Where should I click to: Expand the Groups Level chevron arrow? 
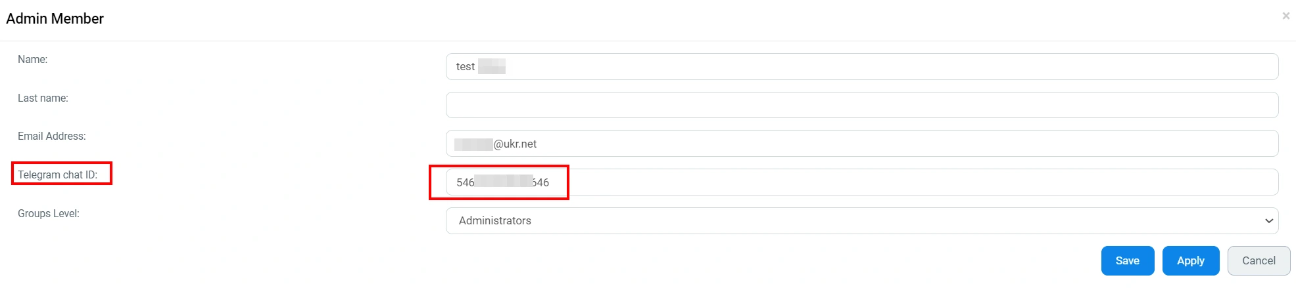tap(1268, 221)
